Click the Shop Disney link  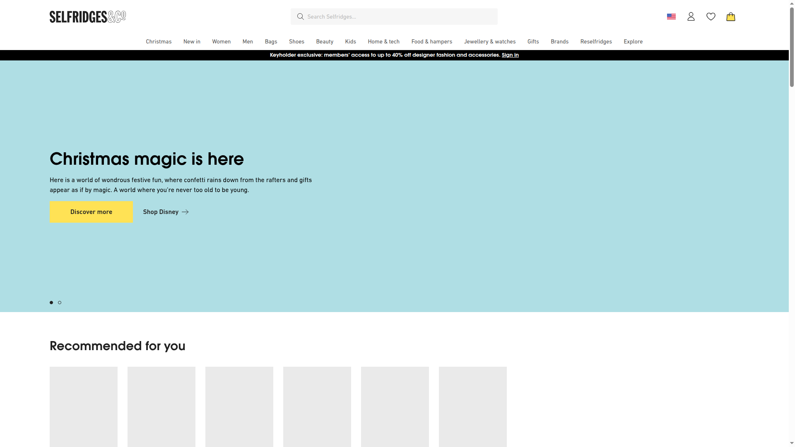pos(161,211)
